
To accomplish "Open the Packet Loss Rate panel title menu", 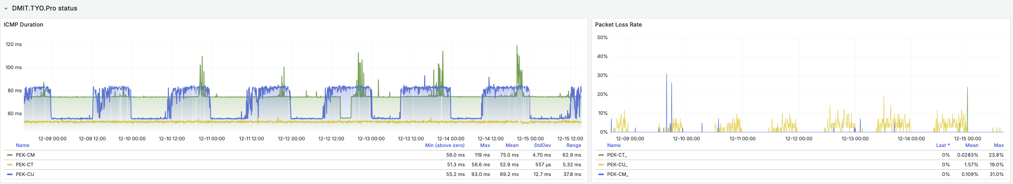I will point(618,24).
